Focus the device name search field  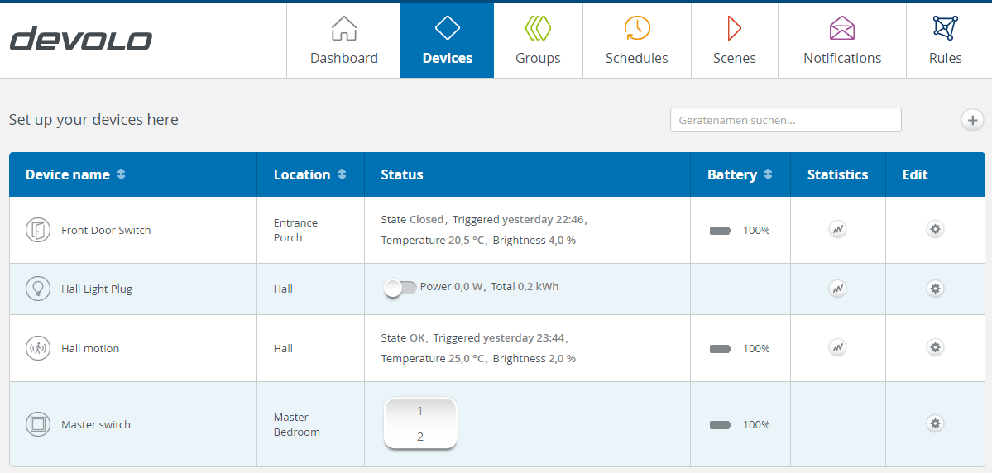(x=785, y=120)
